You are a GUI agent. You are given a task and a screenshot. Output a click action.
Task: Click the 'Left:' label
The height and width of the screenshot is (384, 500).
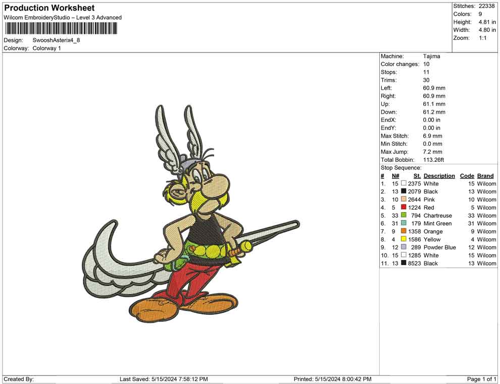point(386,88)
